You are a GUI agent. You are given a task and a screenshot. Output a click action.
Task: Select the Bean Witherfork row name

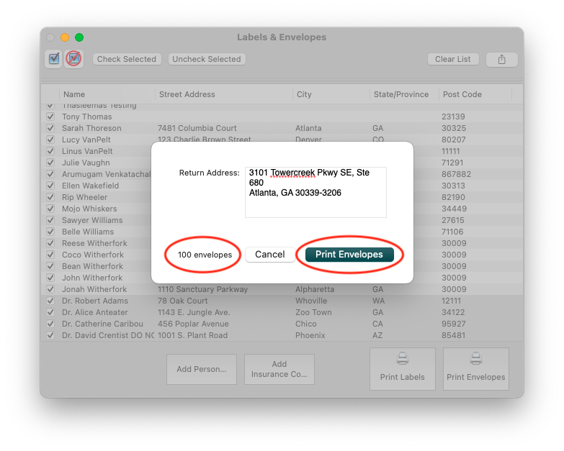tap(92, 266)
